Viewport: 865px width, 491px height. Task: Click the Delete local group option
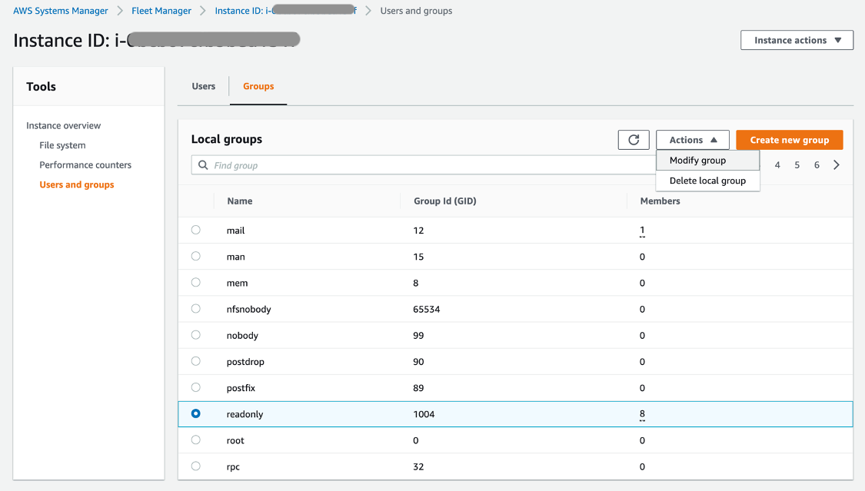click(x=707, y=181)
